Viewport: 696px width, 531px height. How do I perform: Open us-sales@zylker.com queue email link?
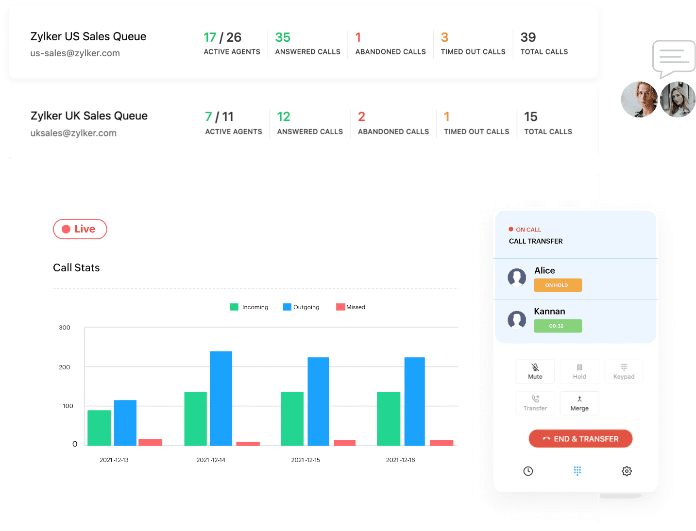(x=75, y=53)
